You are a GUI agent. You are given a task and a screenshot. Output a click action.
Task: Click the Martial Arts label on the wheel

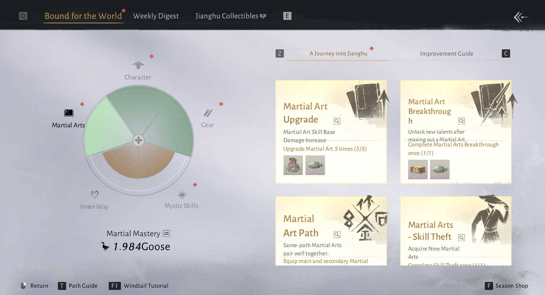pyautogui.click(x=68, y=125)
